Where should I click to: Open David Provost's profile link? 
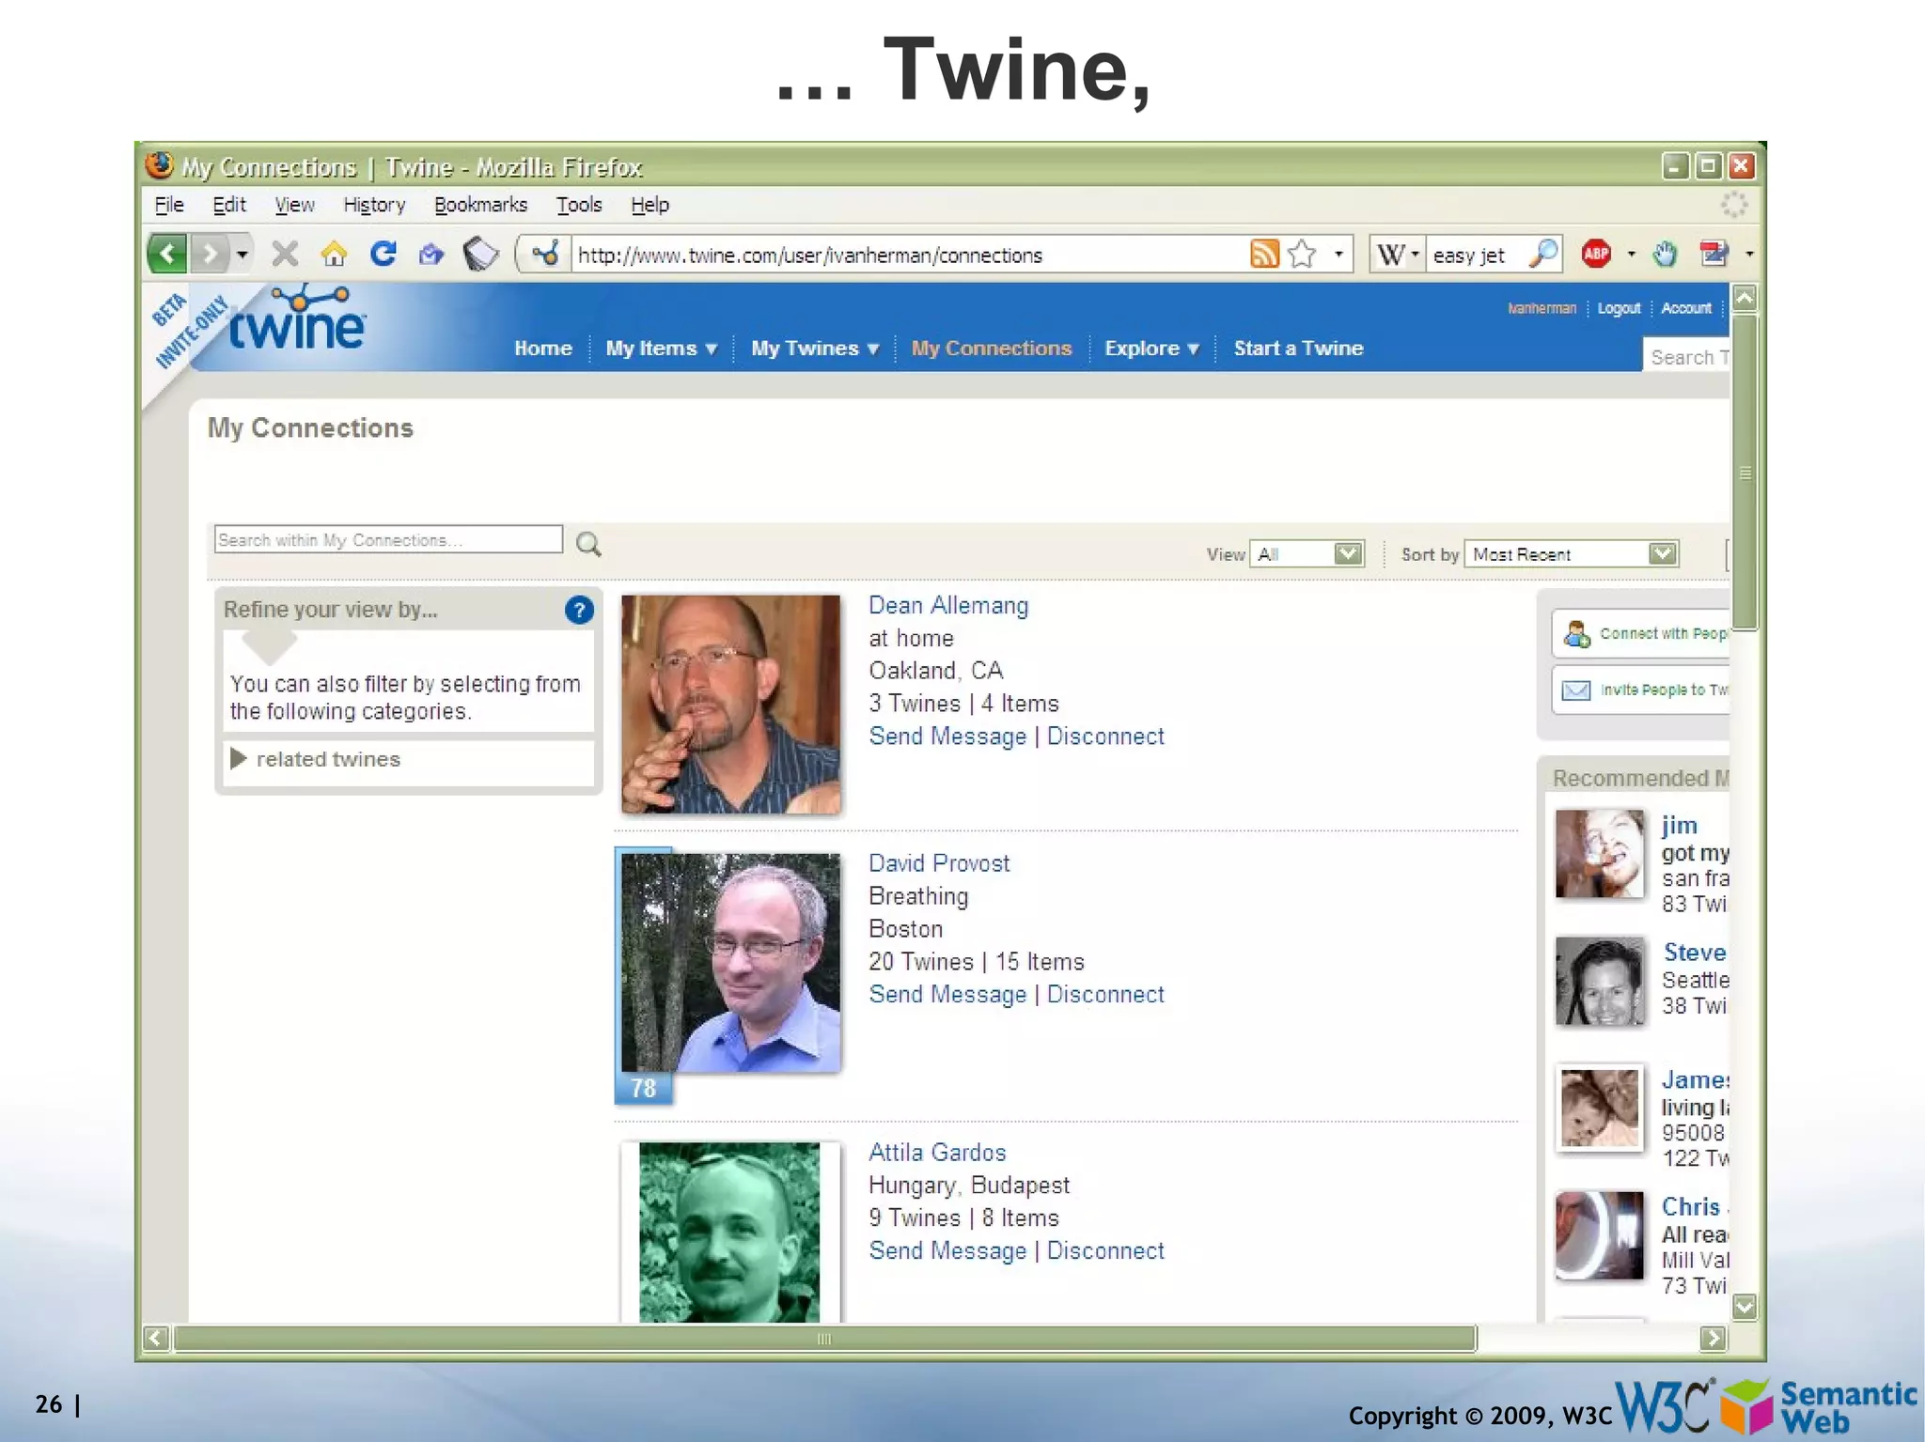pyautogui.click(x=939, y=863)
